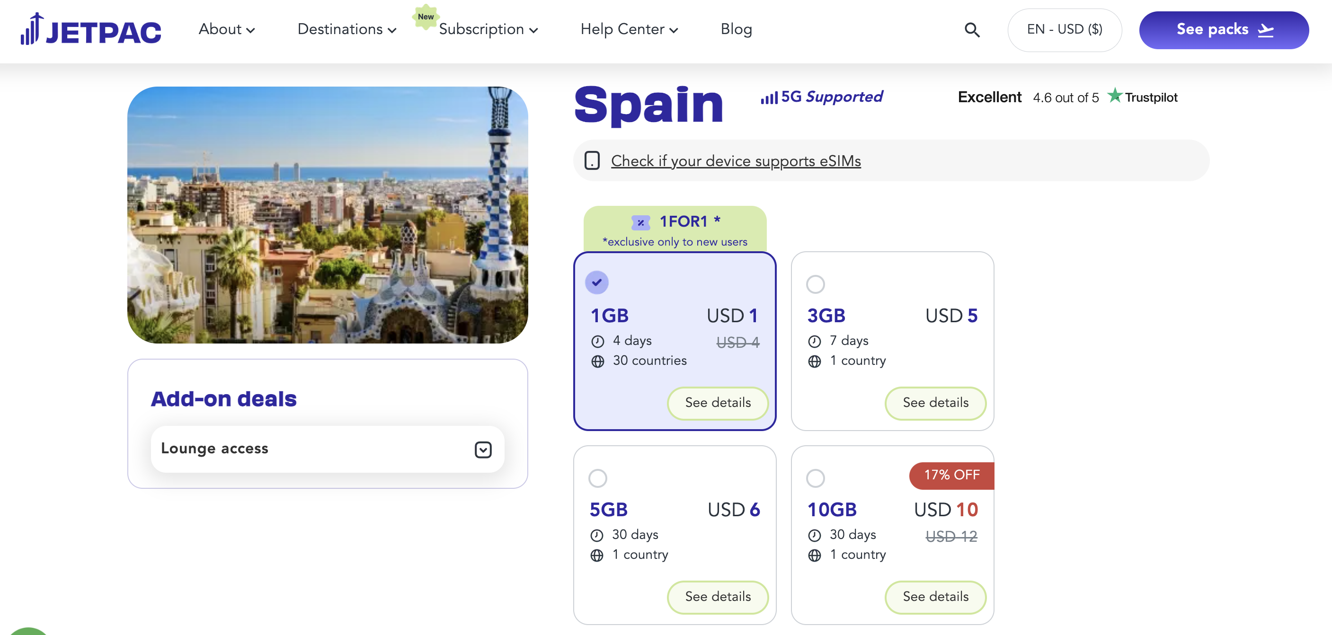Viewport: 1332px width, 635px height.
Task: Select the 3GB pack radio button
Action: pos(815,284)
